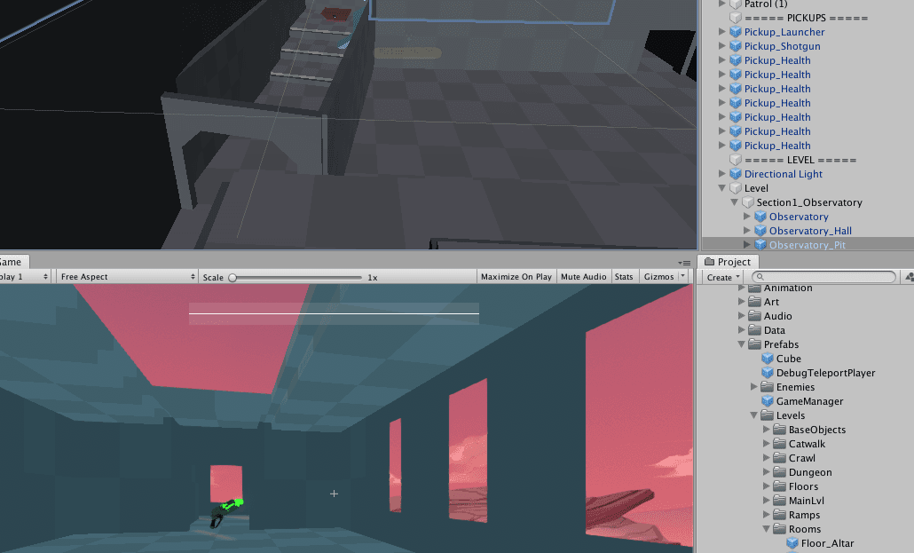Click the Floor_Altar prefab icon
914x553 pixels.
click(x=792, y=543)
